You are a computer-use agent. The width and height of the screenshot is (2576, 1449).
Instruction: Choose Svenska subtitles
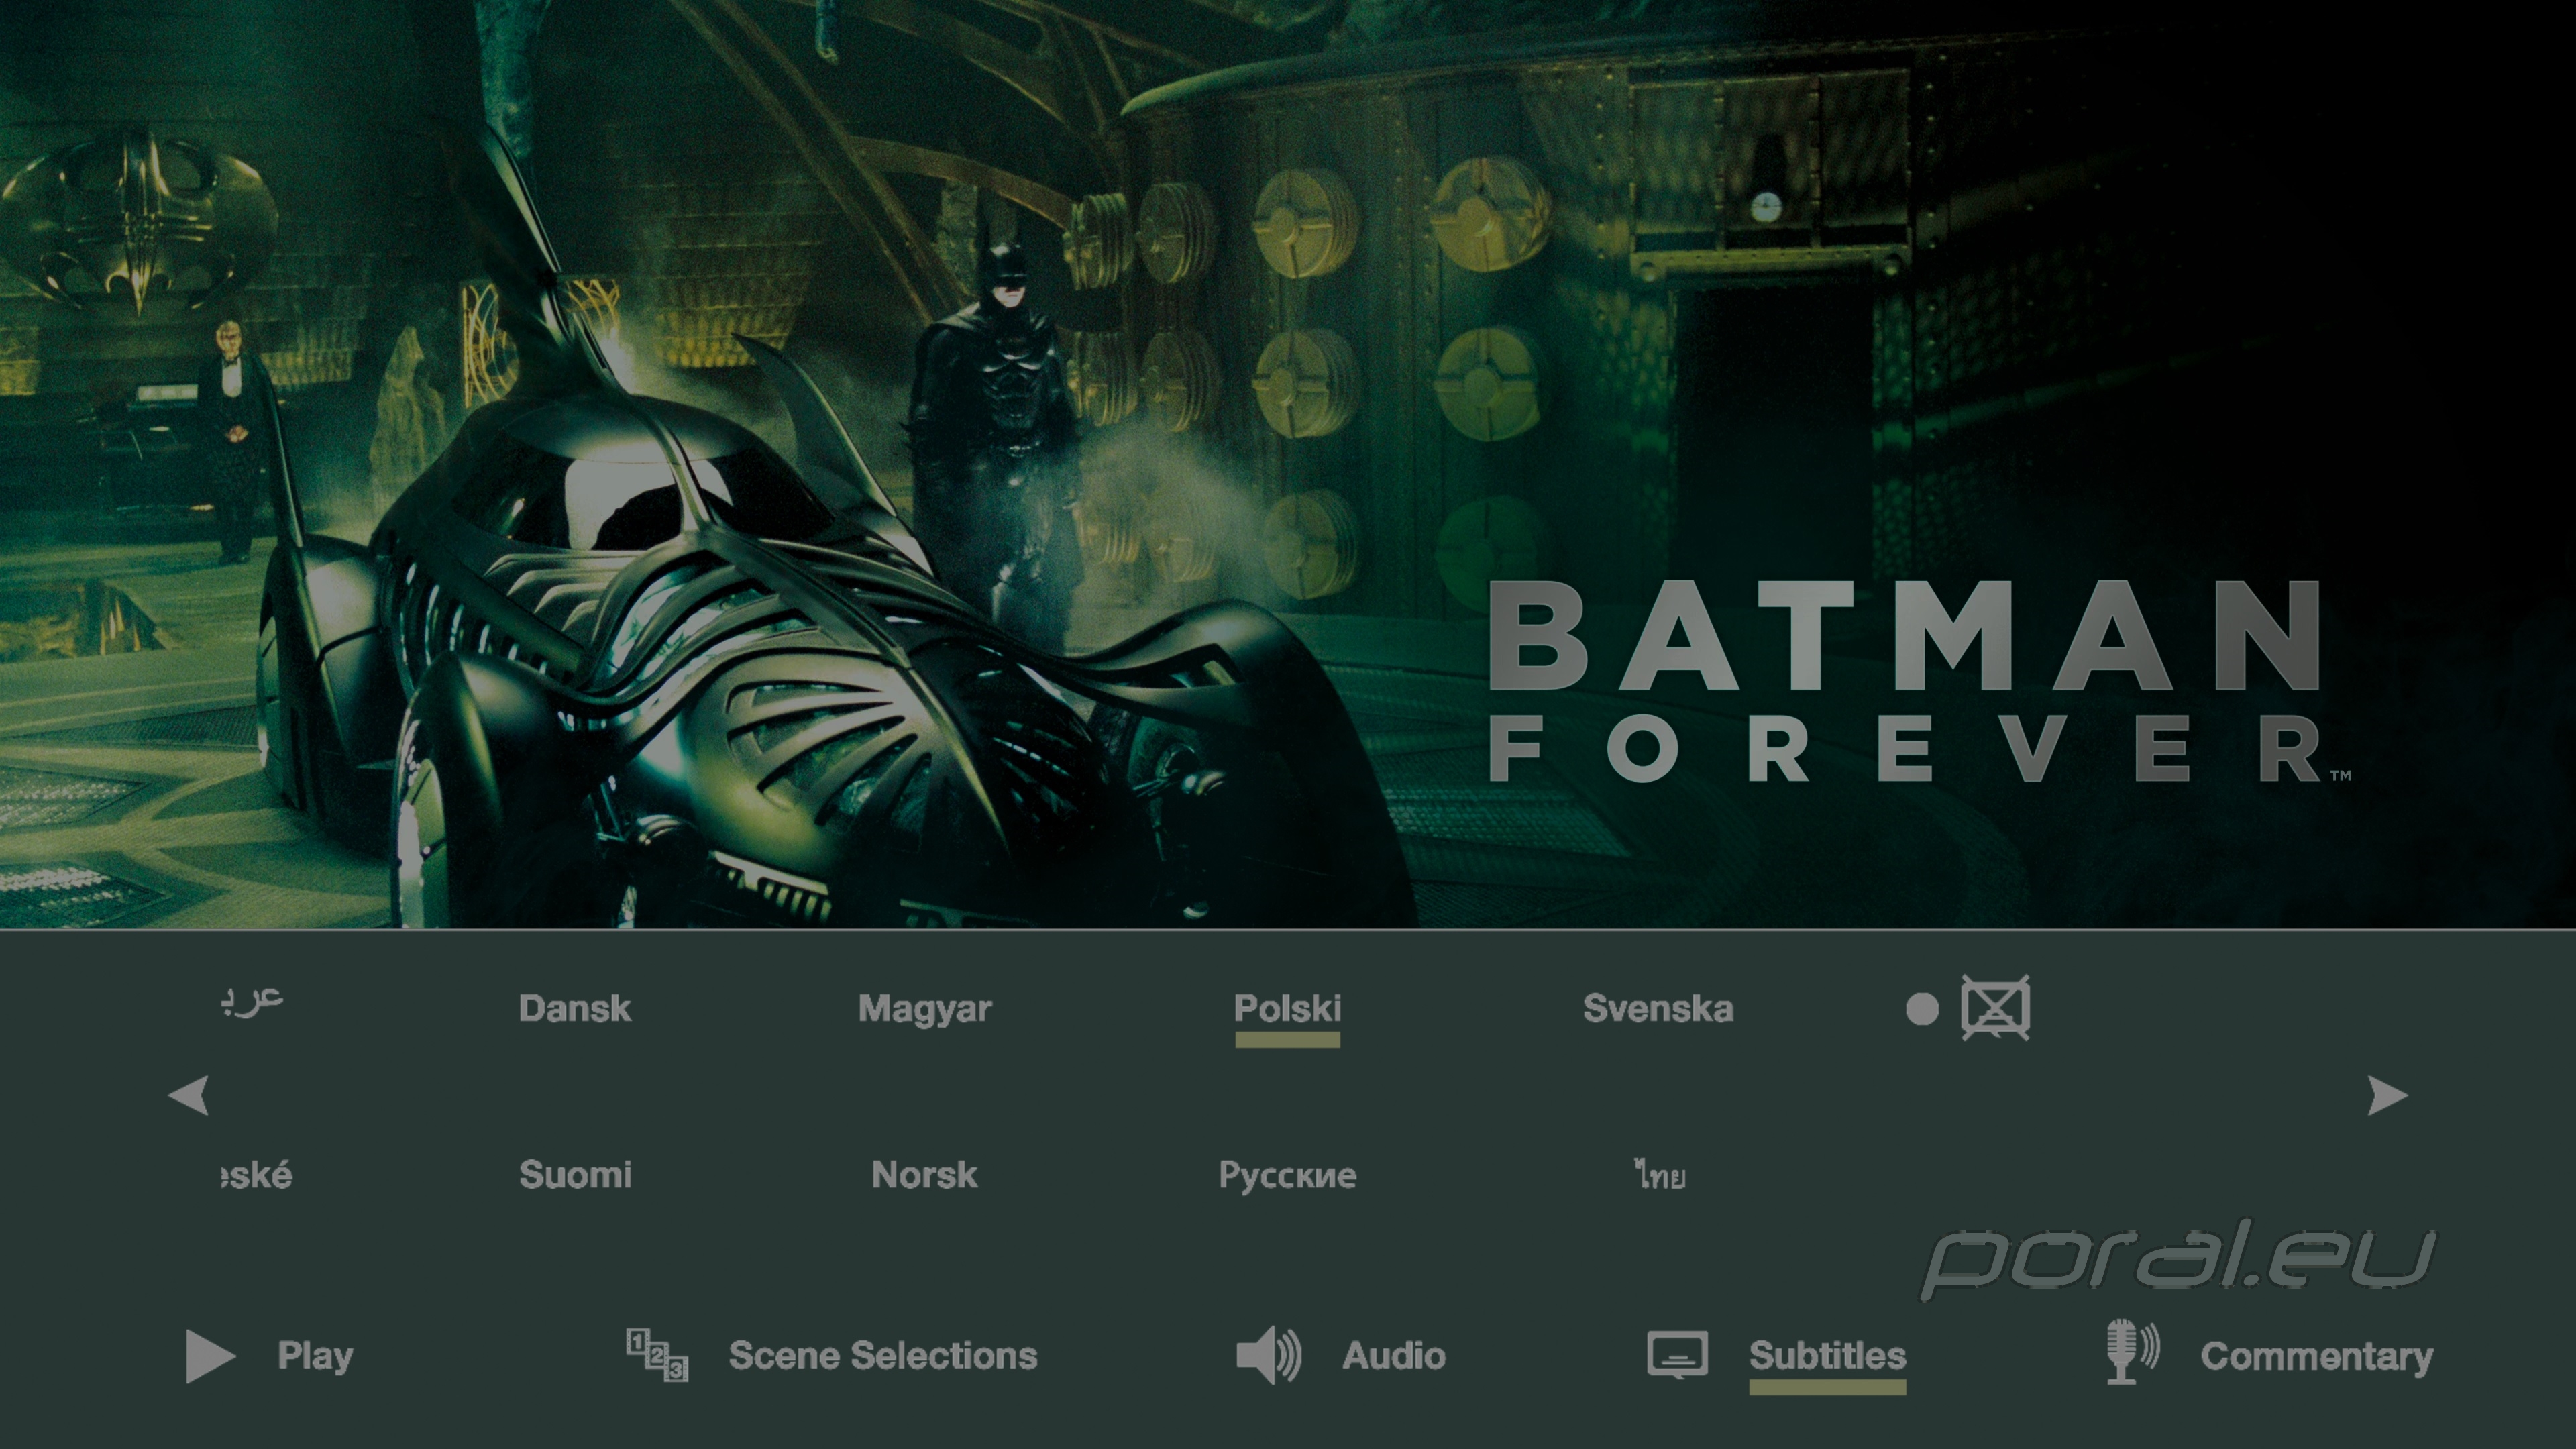point(1658,1008)
